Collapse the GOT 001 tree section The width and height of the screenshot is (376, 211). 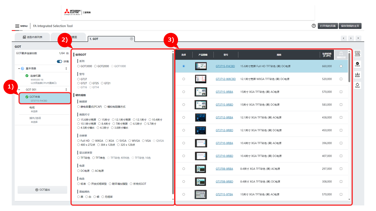[x=19, y=90]
